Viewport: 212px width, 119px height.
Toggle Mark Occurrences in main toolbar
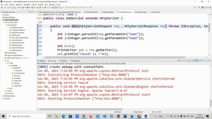tap(55, 8)
